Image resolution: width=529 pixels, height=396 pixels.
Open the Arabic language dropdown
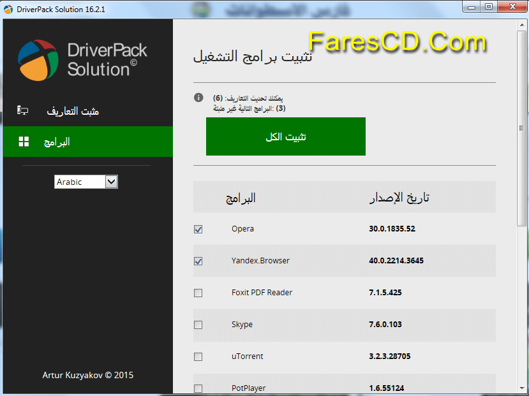[x=86, y=182]
